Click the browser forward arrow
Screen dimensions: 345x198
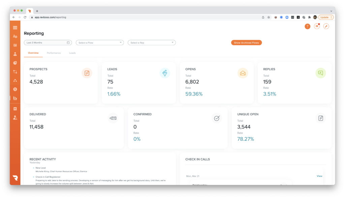point(19,17)
